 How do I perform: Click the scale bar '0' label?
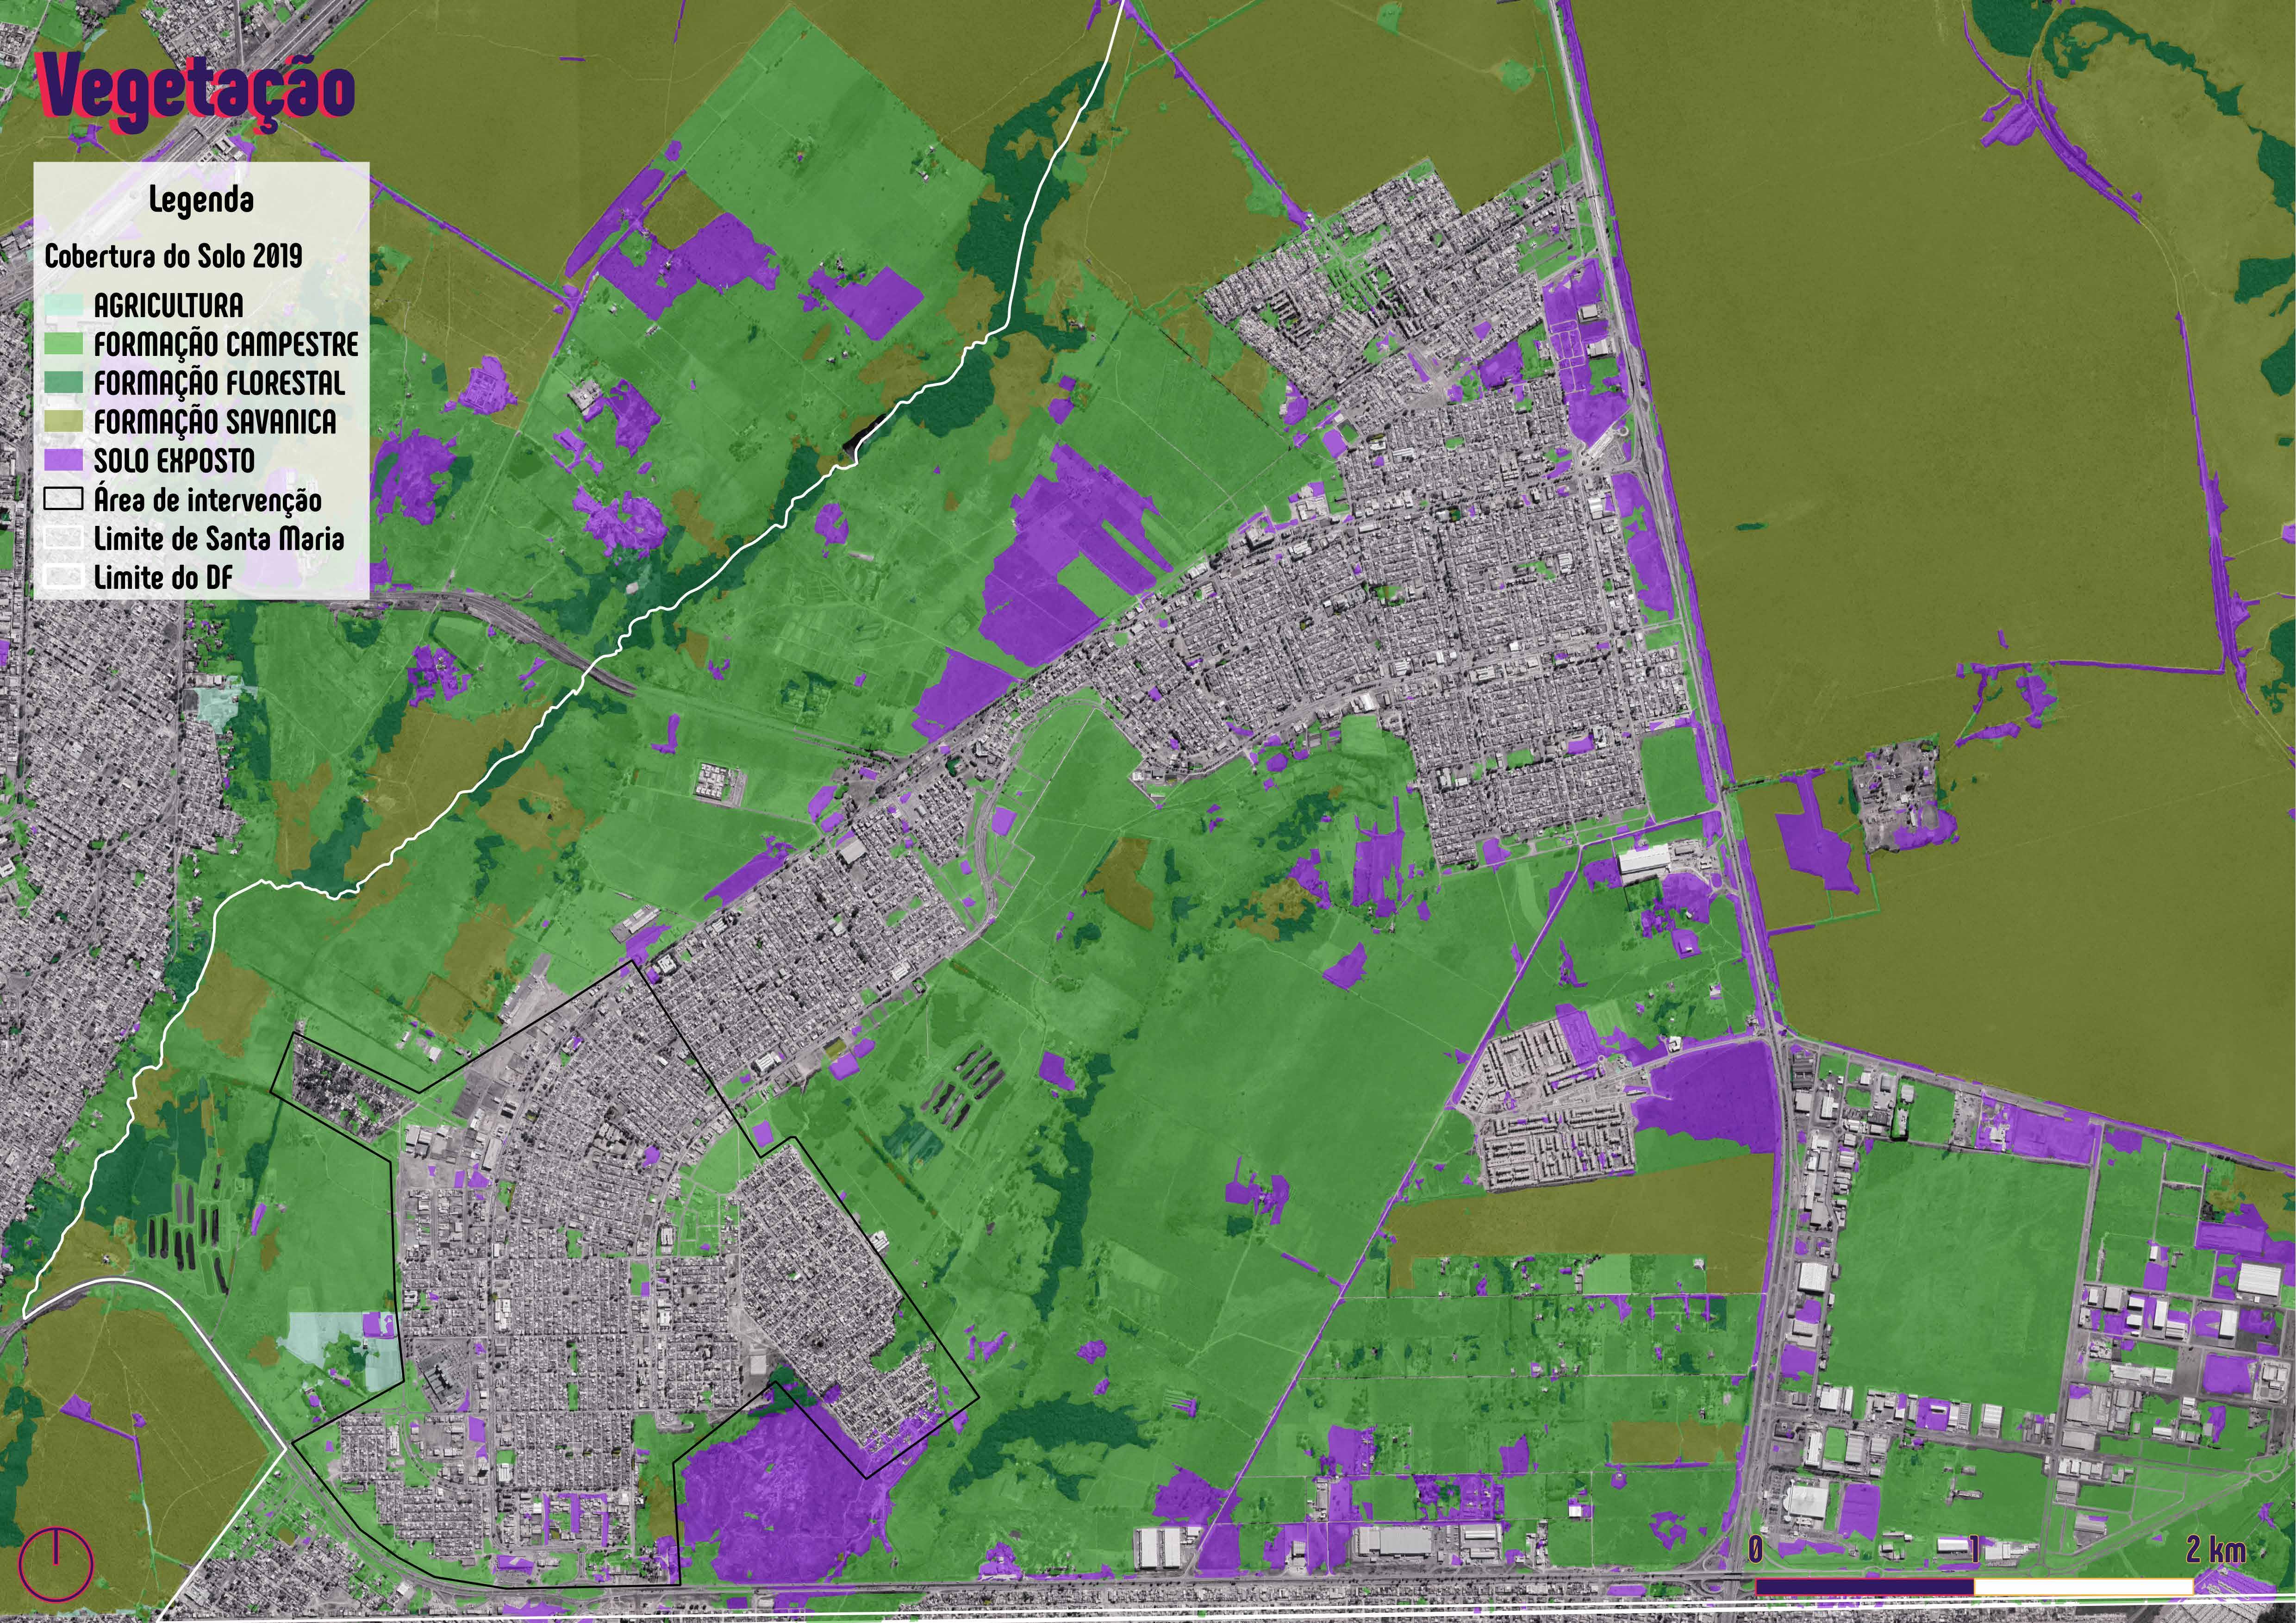point(1755,1550)
